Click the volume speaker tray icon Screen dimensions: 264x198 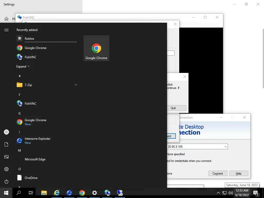point(231,193)
